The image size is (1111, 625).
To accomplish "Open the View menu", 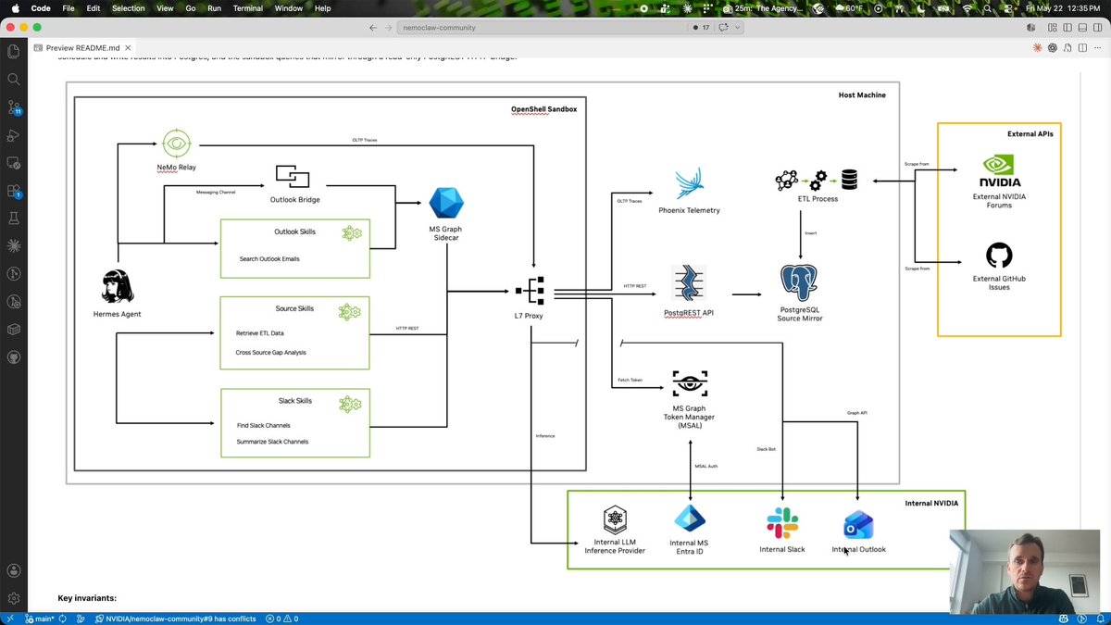I will point(165,8).
